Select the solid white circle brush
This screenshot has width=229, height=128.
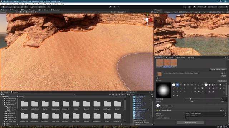pos(174,85)
